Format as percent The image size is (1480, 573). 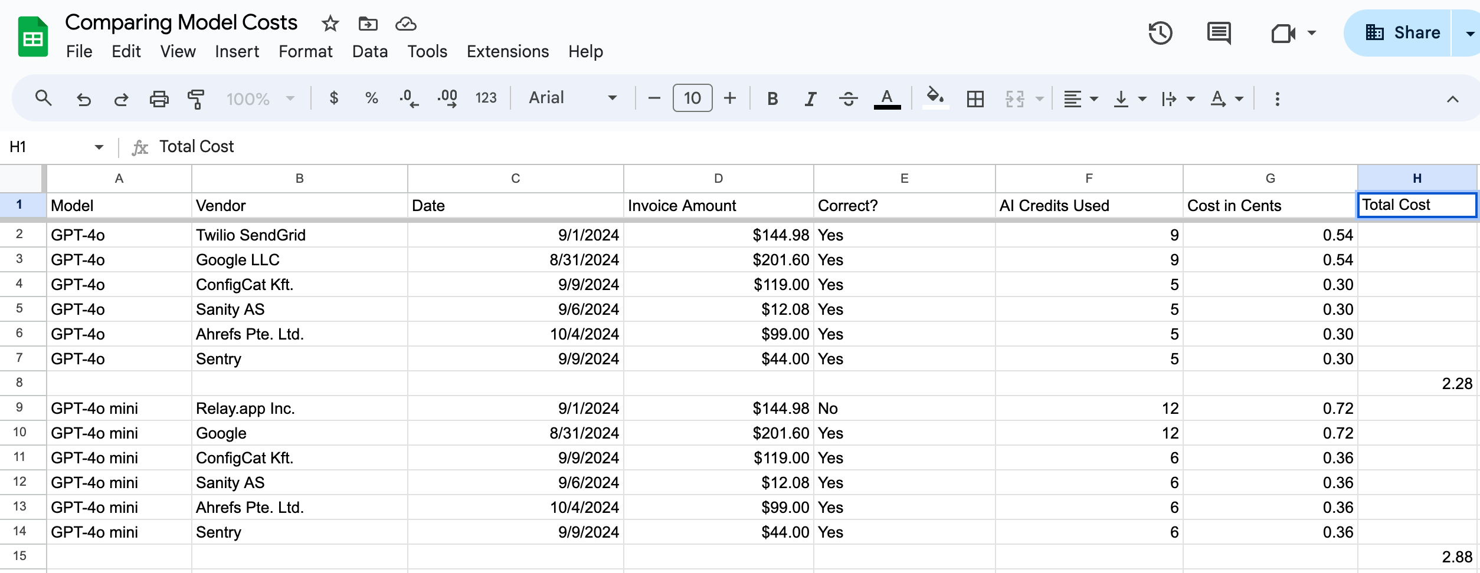[x=371, y=98]
